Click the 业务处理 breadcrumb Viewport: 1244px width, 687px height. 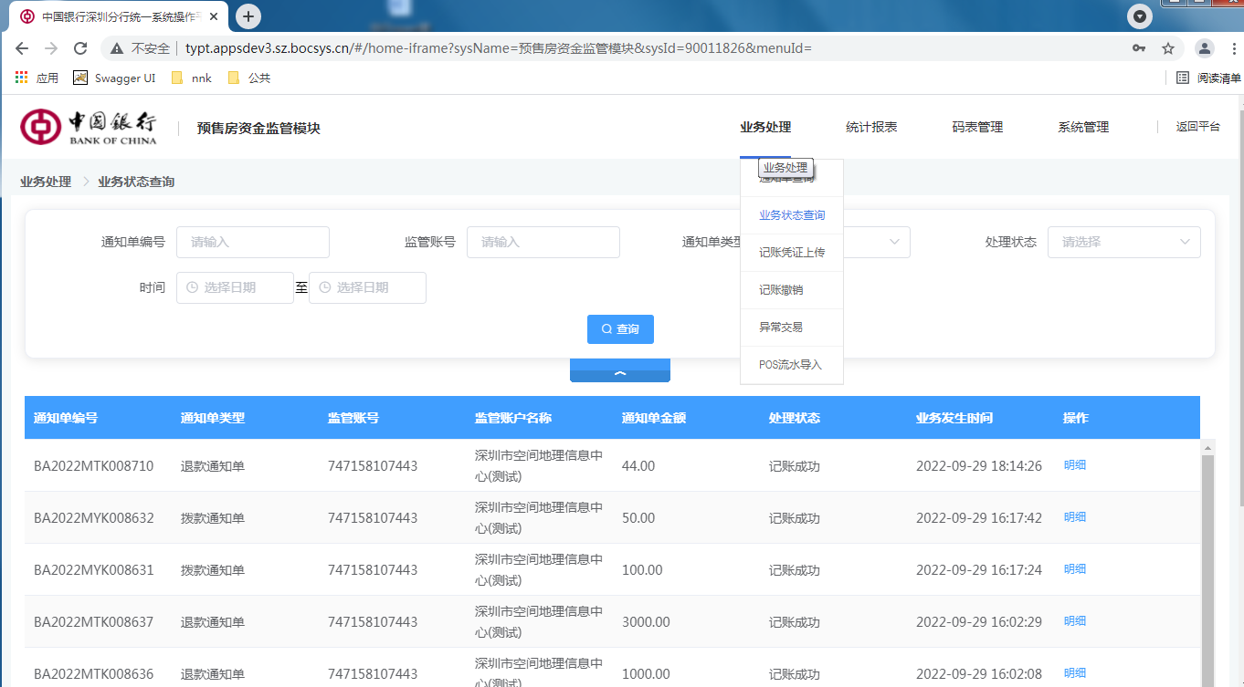tap(46, 182)
